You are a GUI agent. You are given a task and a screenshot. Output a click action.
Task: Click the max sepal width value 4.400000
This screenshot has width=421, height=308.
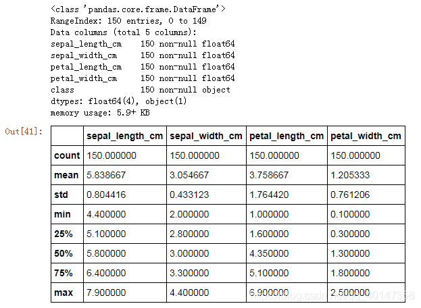(x=189, y=292)
